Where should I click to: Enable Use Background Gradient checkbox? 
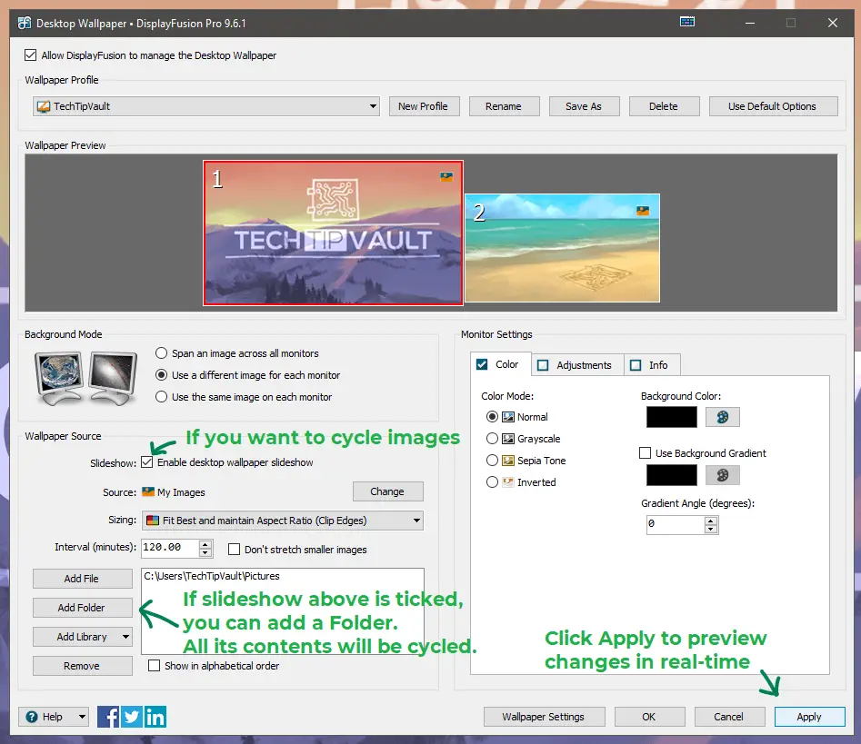click(x=646, y=452)
